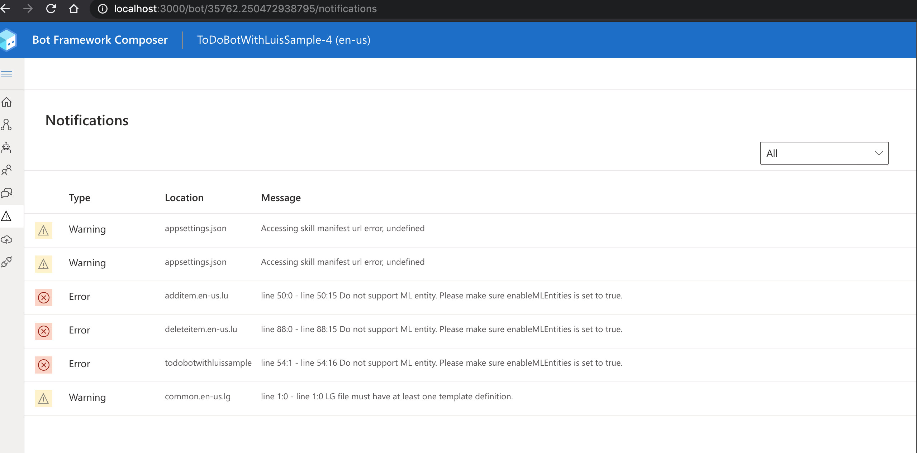Open the deleteitem.en-us.lu error row
The image size is (917, 453).
(x=201, y=330)
